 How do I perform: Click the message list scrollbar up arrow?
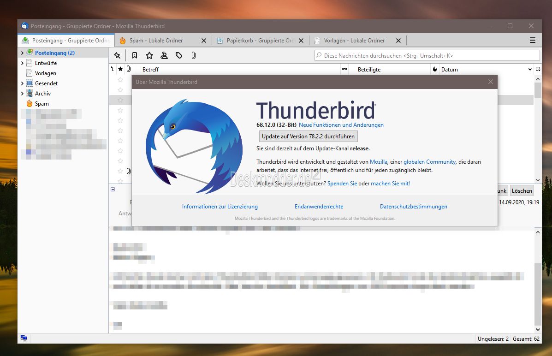pyautogui.click(x=538, y=79)
